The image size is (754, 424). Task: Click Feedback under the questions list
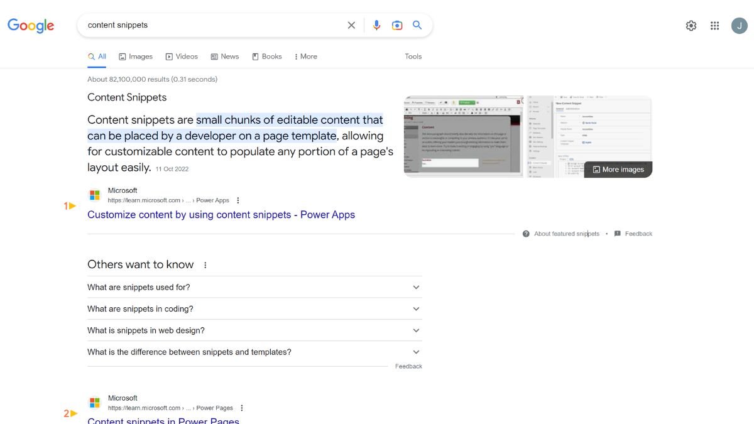[x=408, y=366]
